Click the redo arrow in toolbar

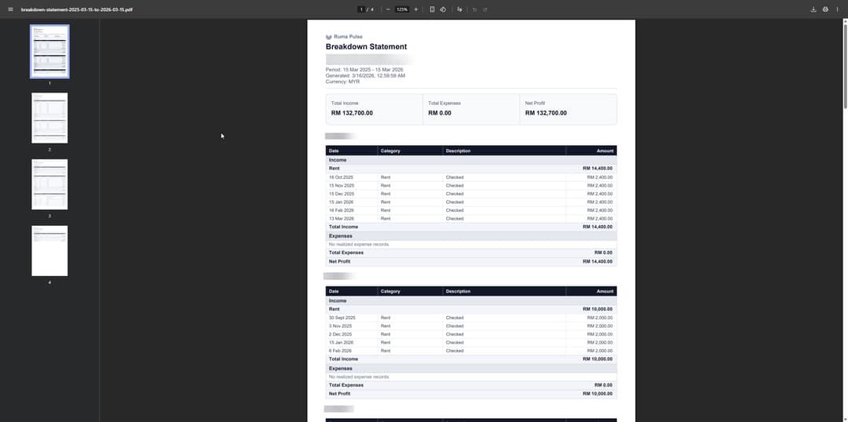click(485, 9)
